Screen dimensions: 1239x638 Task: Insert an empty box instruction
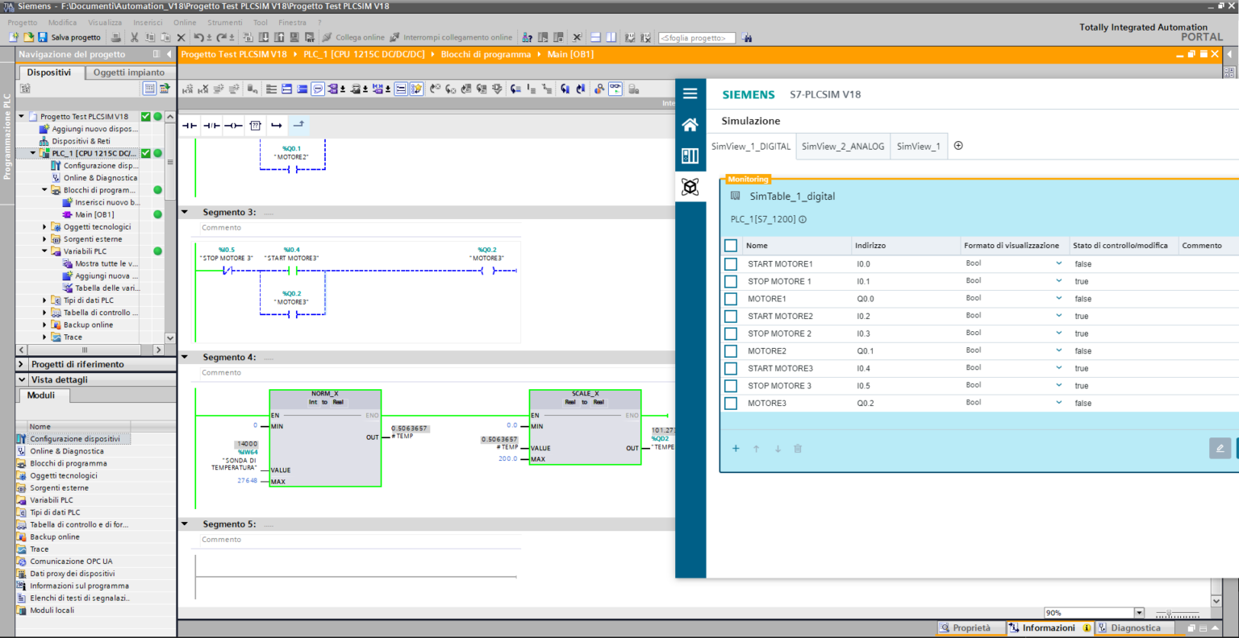pyautogui.click(x=255, y=126)
